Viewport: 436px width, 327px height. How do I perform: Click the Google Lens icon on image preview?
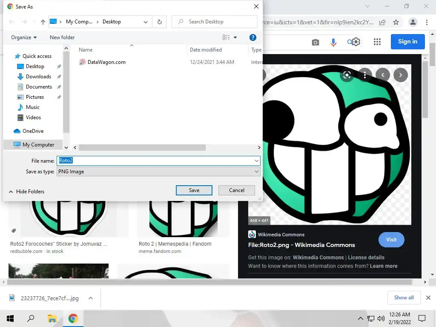(x=347, y=75)
